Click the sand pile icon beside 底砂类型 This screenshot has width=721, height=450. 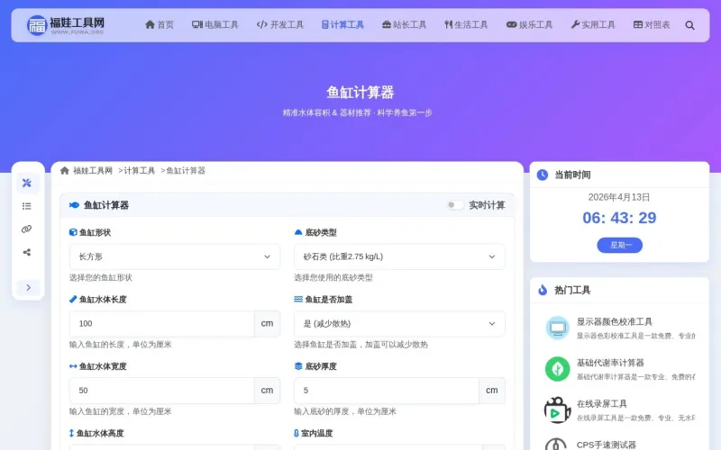[298, 232]
